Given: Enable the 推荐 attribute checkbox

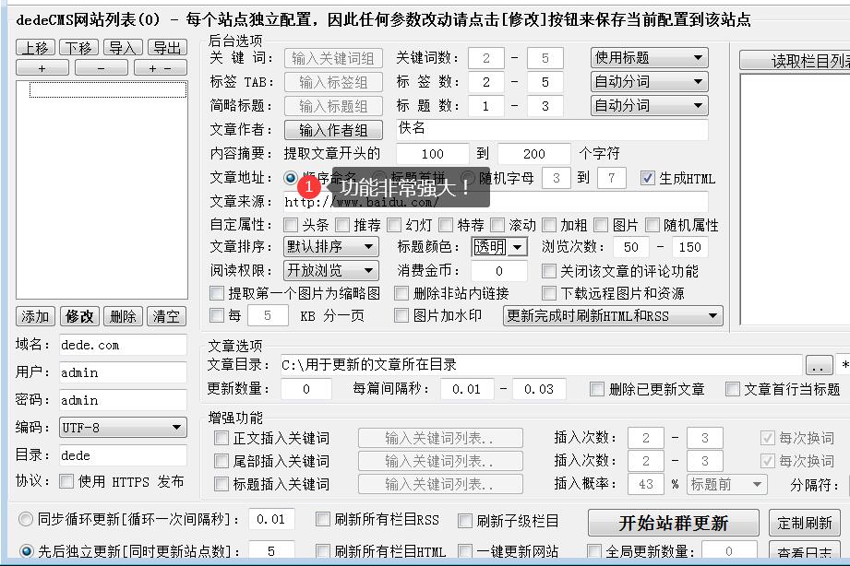Looking at the screenshot, I should (x=342, y=225).
